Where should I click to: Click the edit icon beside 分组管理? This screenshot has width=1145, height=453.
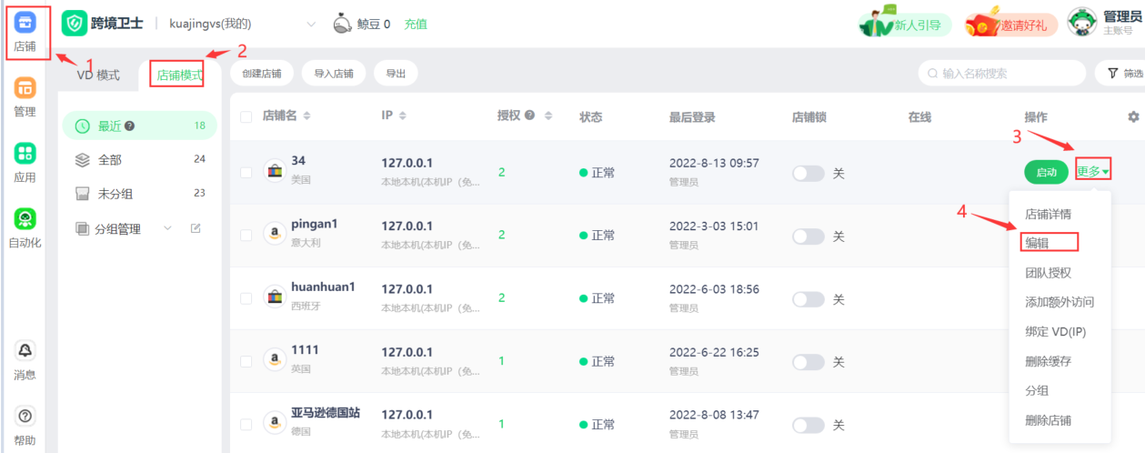coord(196,228)
